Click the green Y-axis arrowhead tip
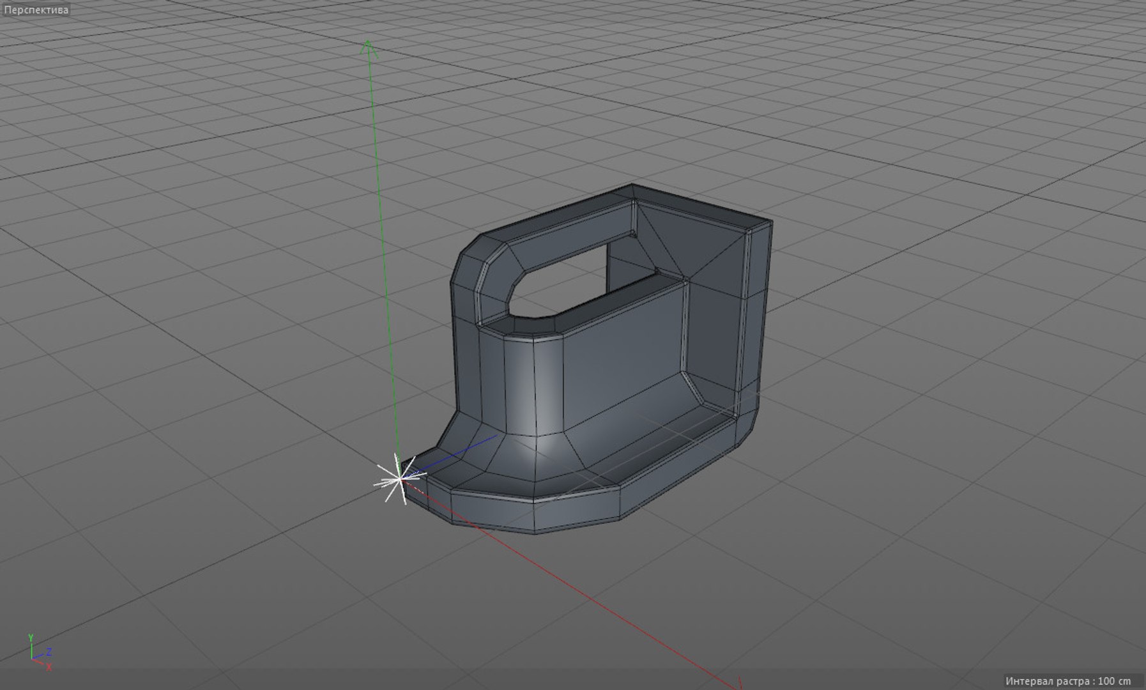1146x690 pixels. (x=368, y=47)
